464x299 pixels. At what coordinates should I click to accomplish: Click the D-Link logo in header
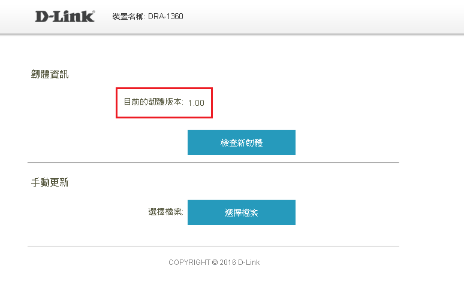[x=64, y=16]
